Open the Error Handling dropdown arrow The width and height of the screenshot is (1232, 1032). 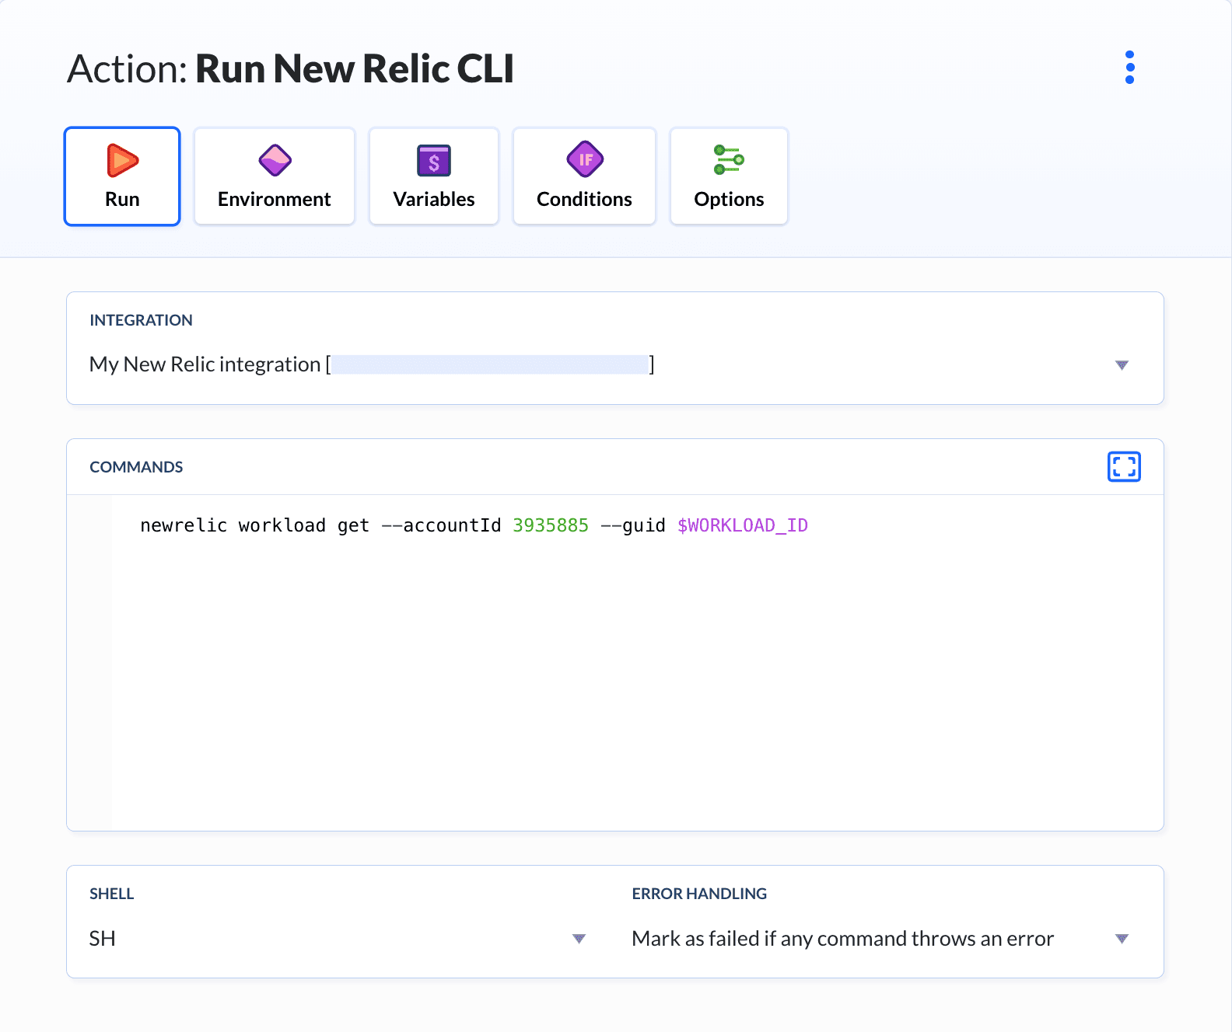tap(1122, 939)
